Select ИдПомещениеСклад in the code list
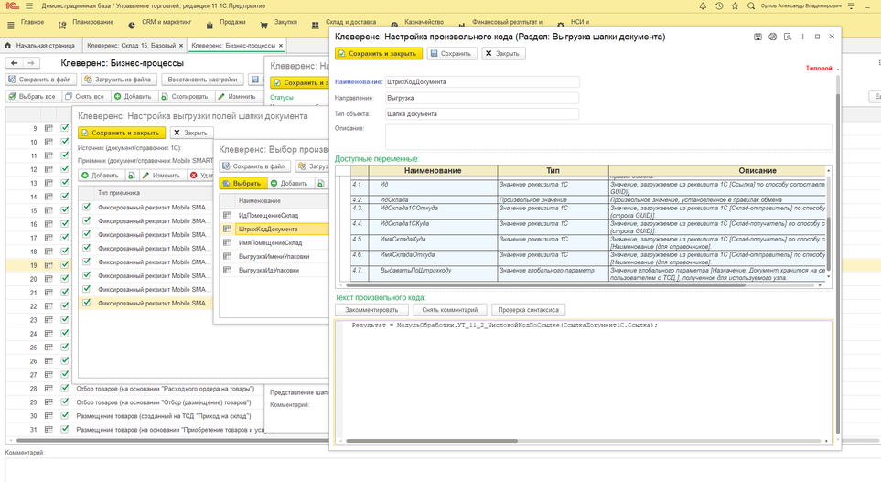Viewport: 881px width, 482px height. coord(269,216)
